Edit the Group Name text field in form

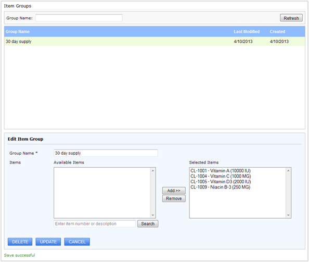pos(106,153)
